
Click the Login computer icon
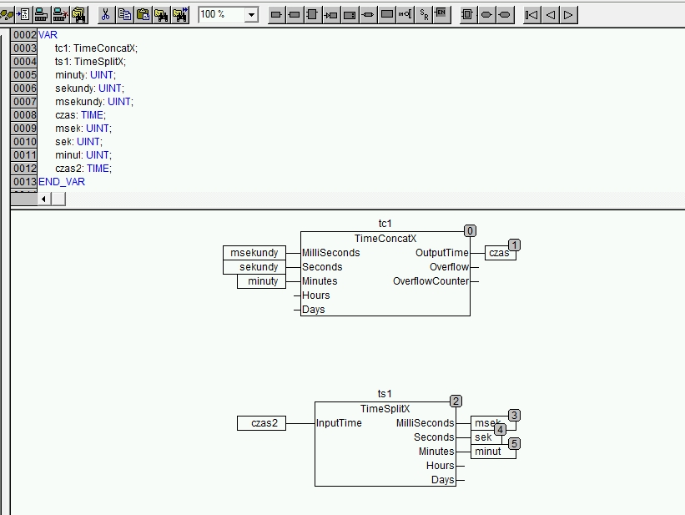41,14
